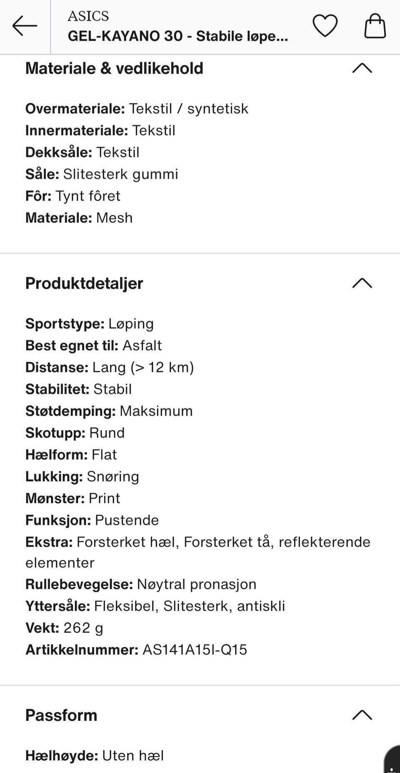Collapse Materiale & vedlikehold section chevron
400x773 pixels.
coord(362,68)
